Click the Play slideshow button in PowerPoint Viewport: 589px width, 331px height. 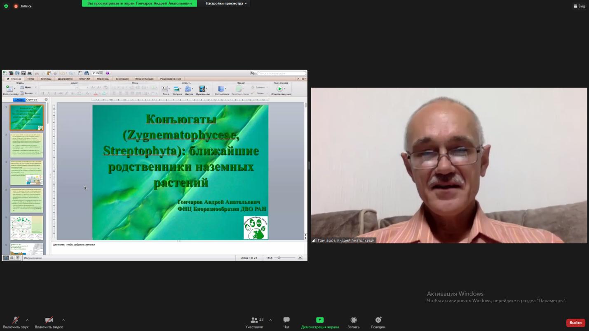(280, 89)
